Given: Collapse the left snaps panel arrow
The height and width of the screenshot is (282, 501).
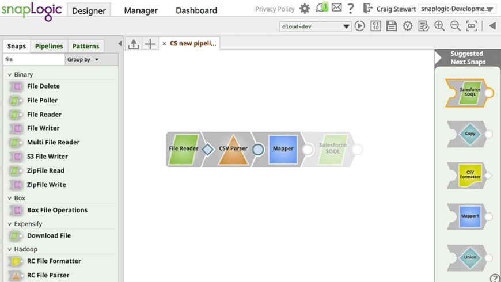Looking at the screenshot, I should [x=120, y=44].
